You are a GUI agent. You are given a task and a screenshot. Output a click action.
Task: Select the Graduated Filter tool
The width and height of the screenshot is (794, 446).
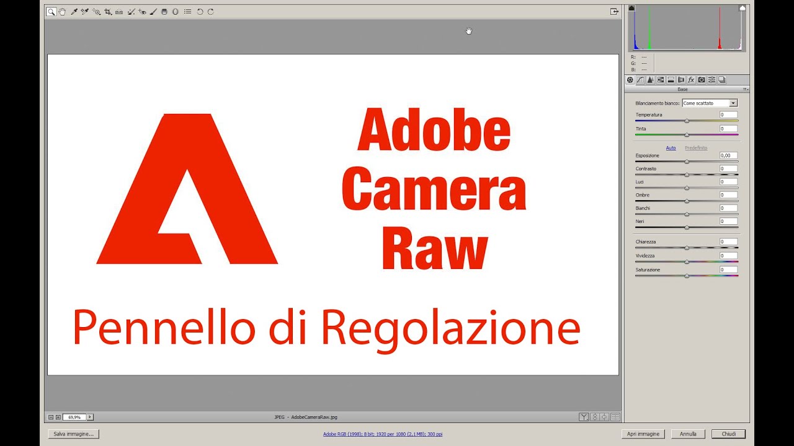point(164,12)
